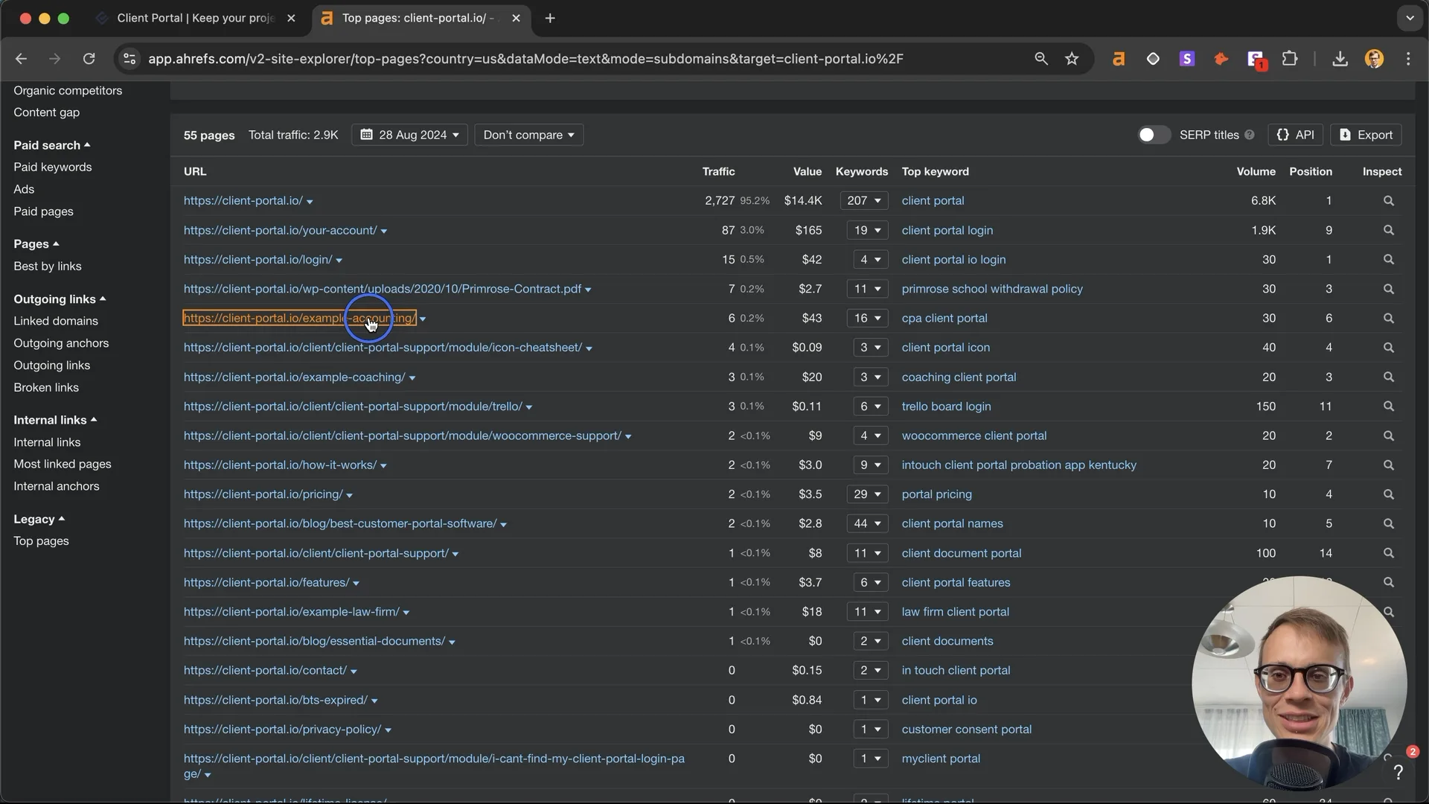Click the zoom magnifier icon in address bar
1429x804 pixels.
tap(1041, 59)
